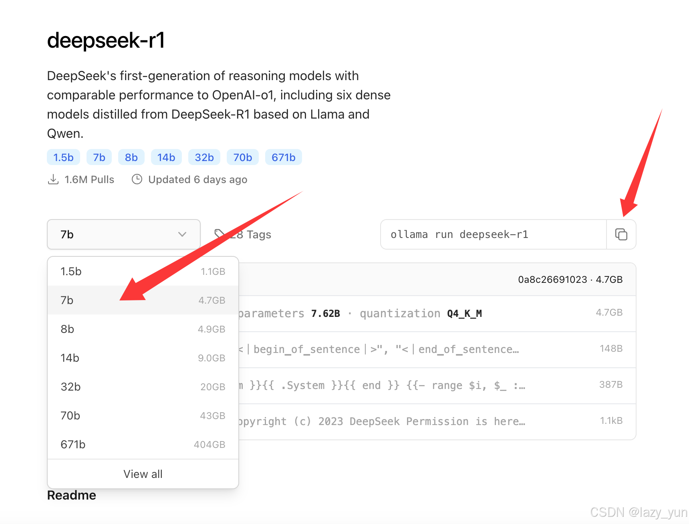Choose the 7b 4.7GB option
Viewport: 689px width, 524px height.
[143, 300]
